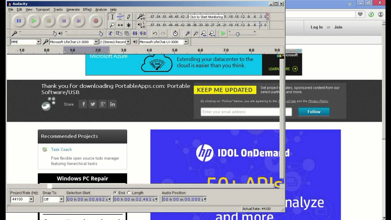
Task: Select the Length radio button
Action: (x=129, y=193)
